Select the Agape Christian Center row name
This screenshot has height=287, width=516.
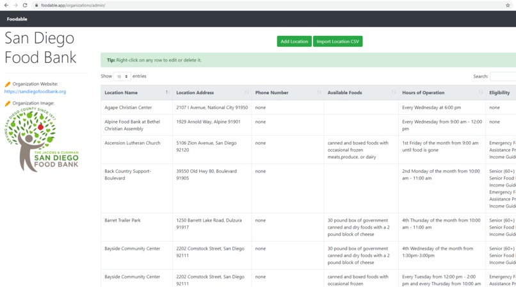[x=128, y=107]
